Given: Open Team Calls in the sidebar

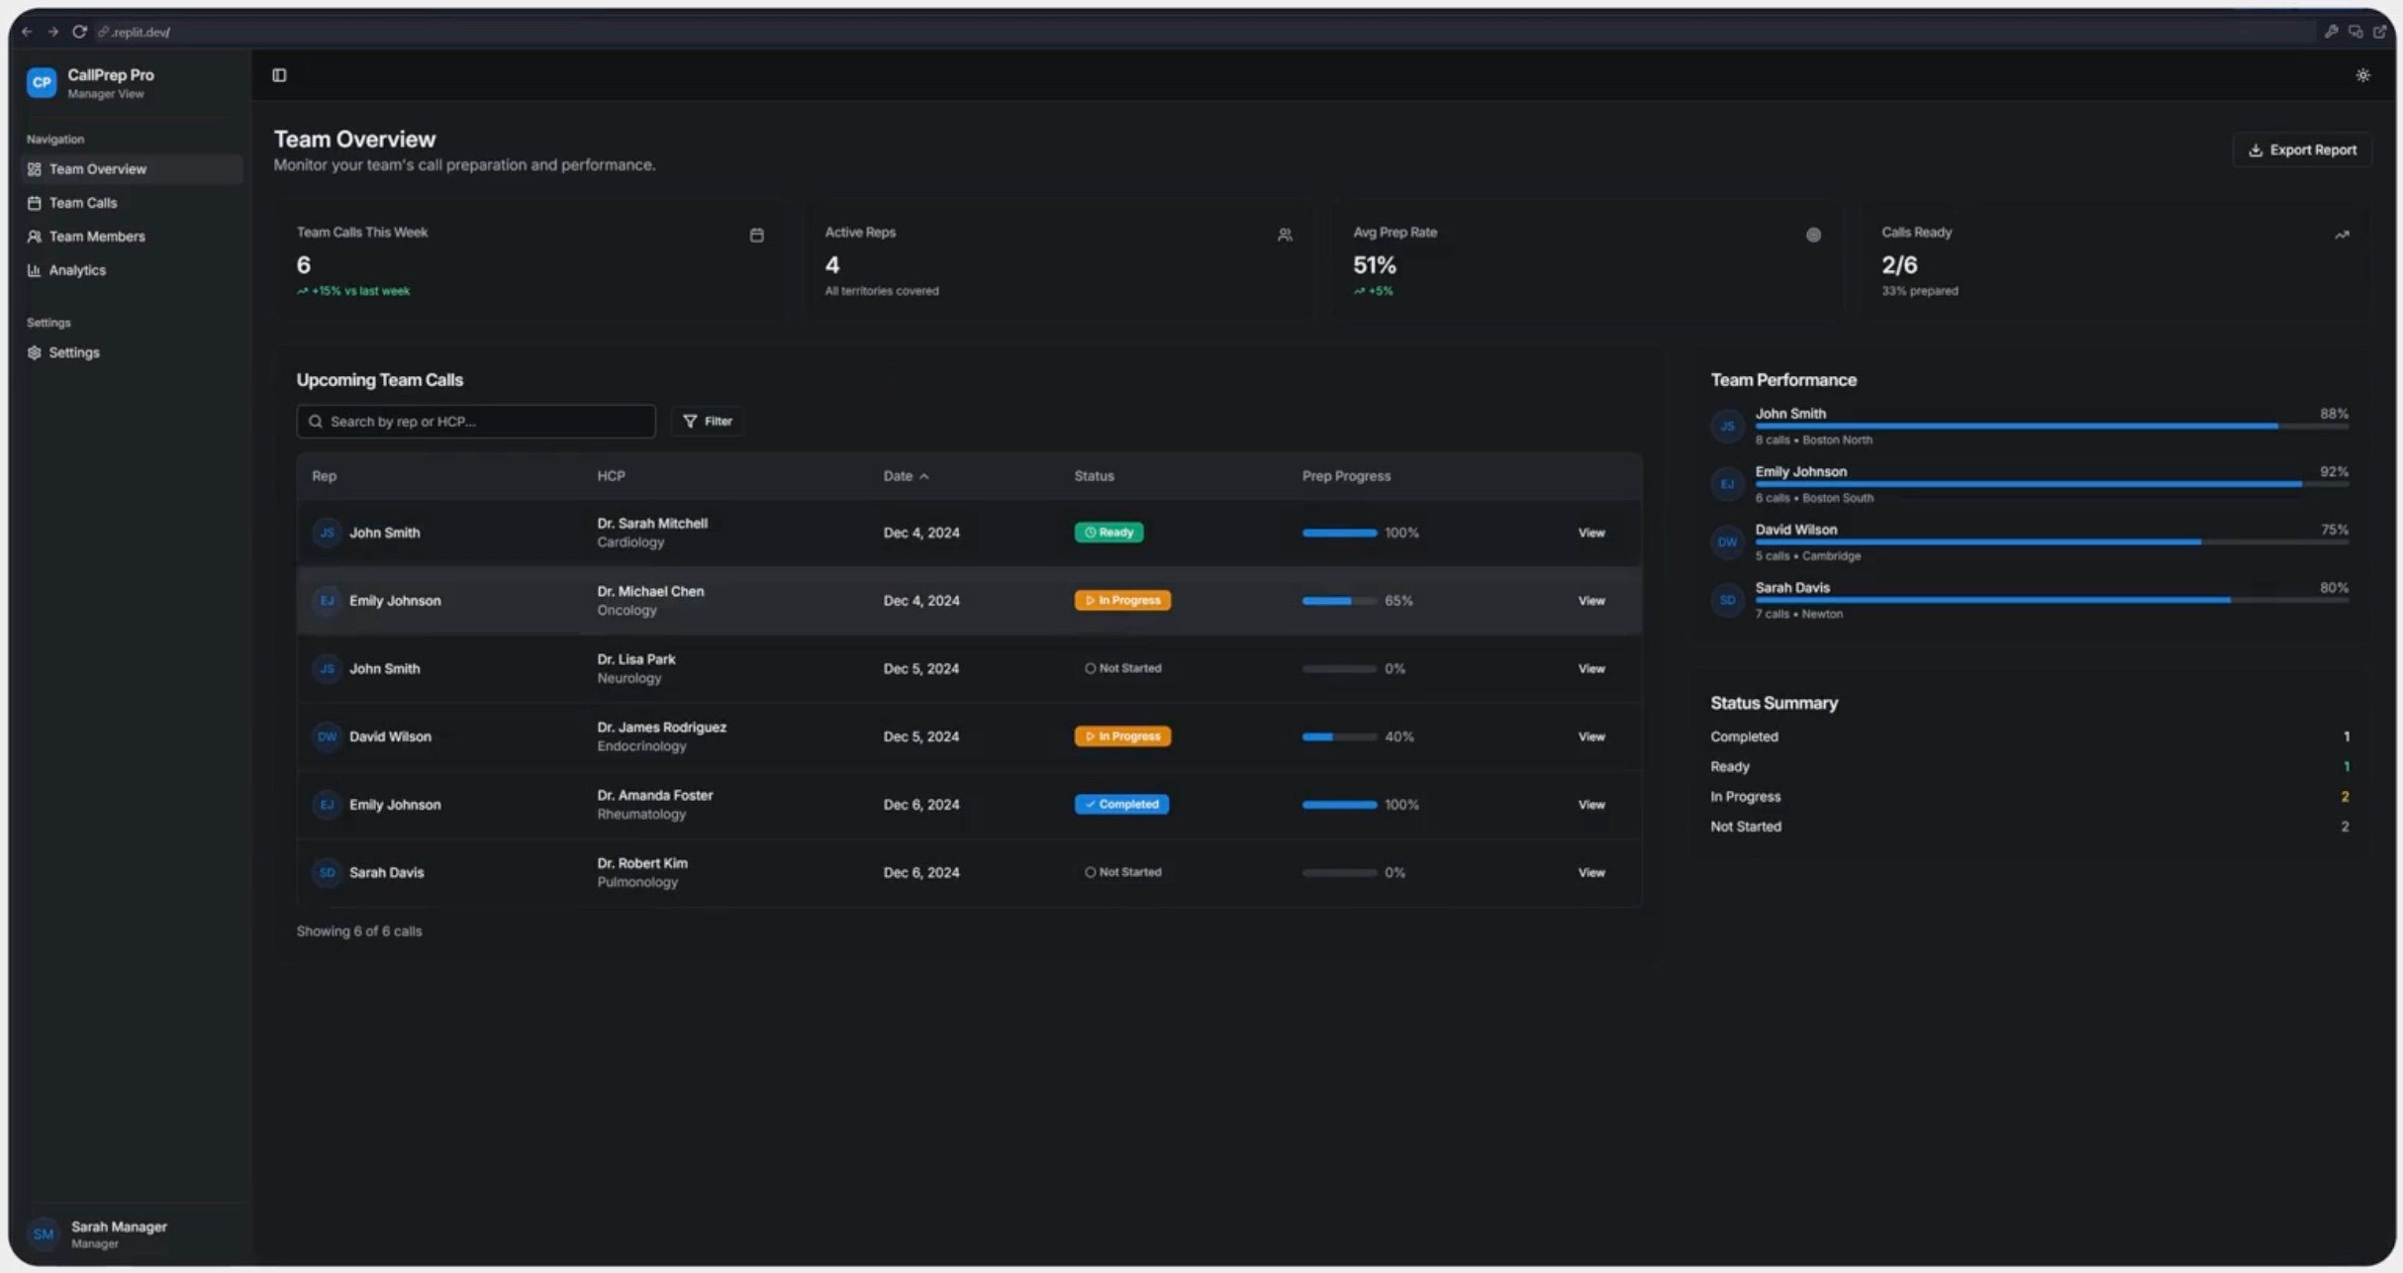Looking at the screenshot, I should pyautogui.click(x=83, y=203).
